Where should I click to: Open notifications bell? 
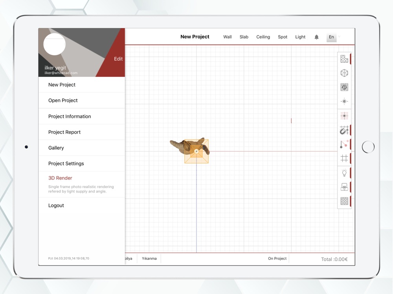coord(316,37)
